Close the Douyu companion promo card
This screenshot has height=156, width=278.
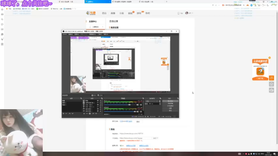point(270,58)
